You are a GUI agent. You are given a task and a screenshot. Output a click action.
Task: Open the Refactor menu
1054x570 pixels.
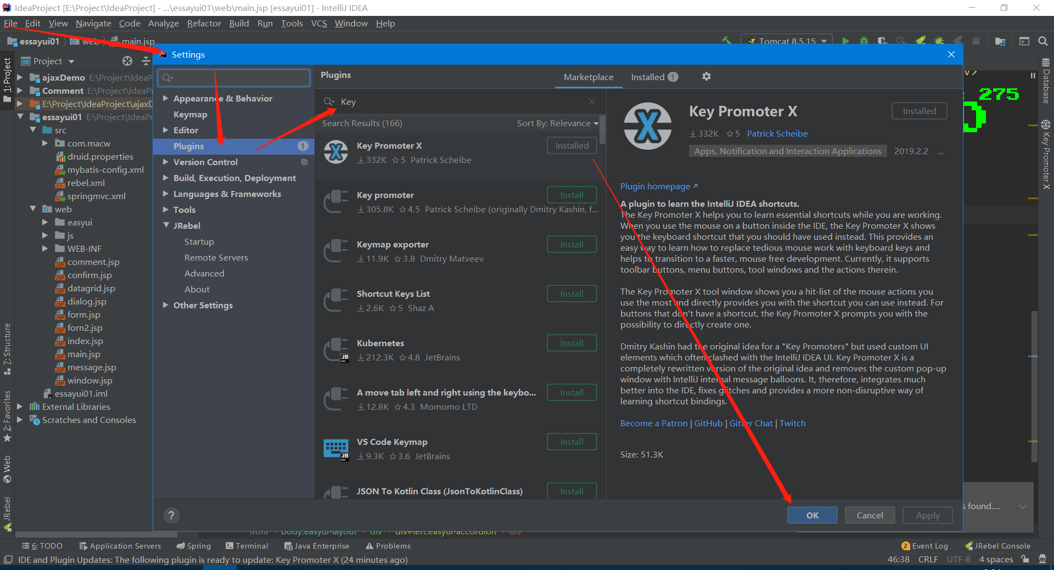point(204,23)
